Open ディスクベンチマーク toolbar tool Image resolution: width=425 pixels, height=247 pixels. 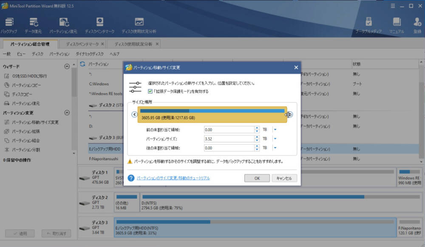[99, 26]
